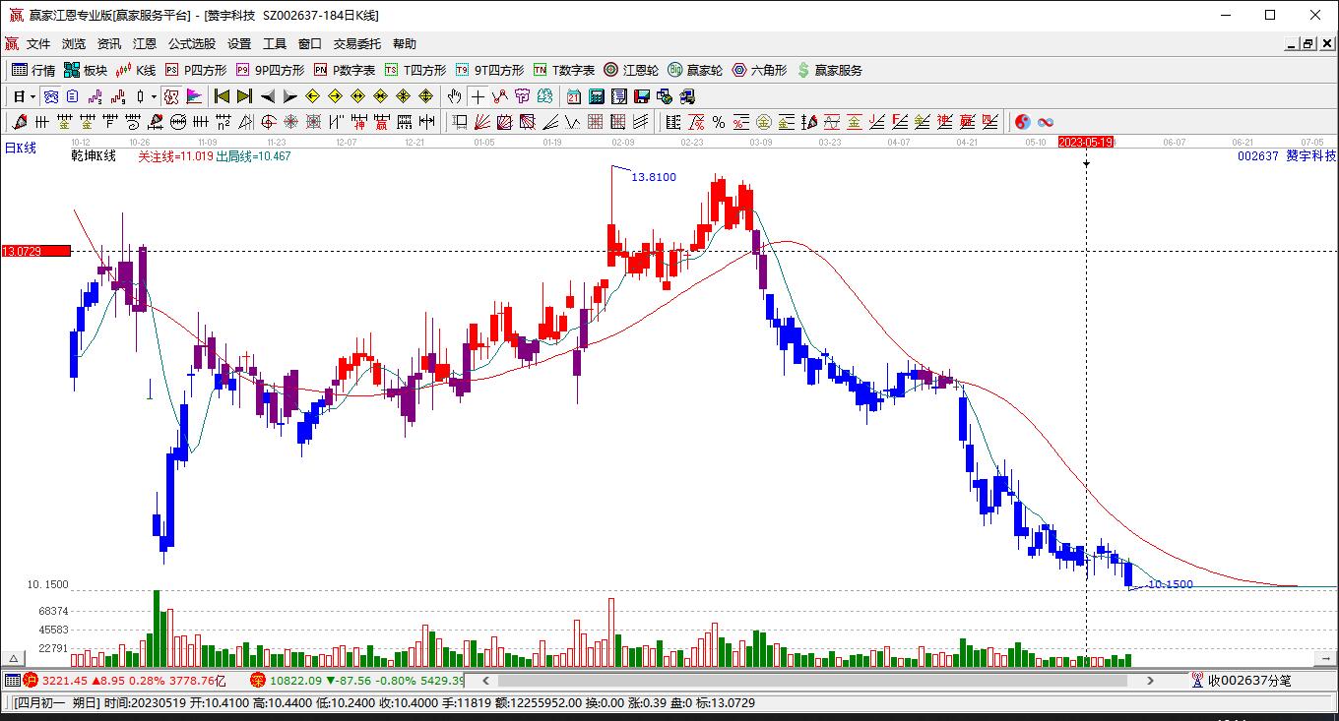Open the 设置 menu
This screenshot has height=721, width=1339.
coord(239,43)
